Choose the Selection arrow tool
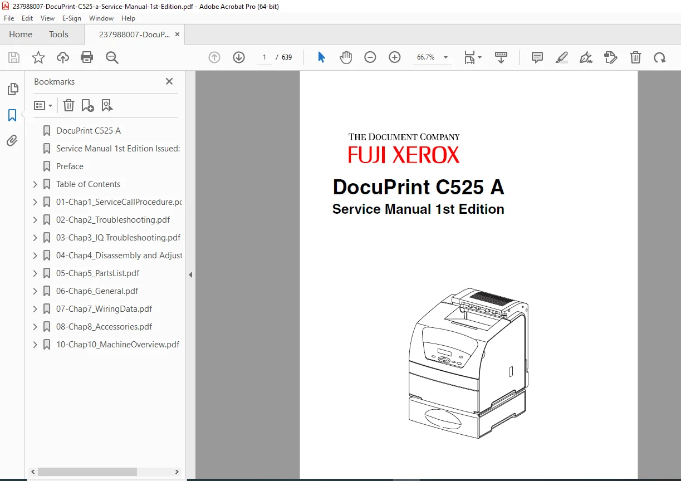Image resolution: width=681 pixels, height=481 pixels. click(x=321, y=57)
